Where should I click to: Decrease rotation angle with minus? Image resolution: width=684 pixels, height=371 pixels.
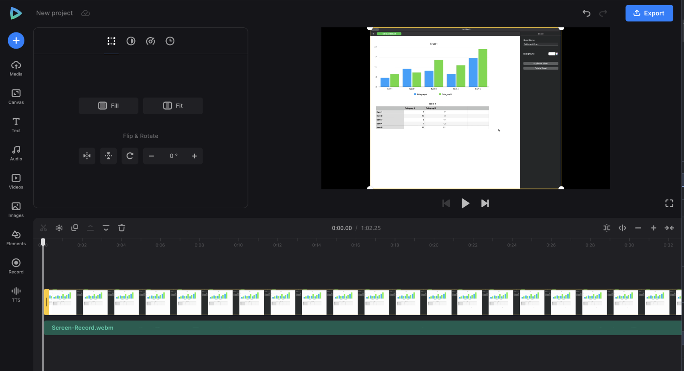[151, 156]
